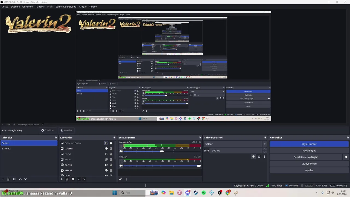
Task: Open Windows Start menu
Action: pyautogui.click(x=115, y=193)
